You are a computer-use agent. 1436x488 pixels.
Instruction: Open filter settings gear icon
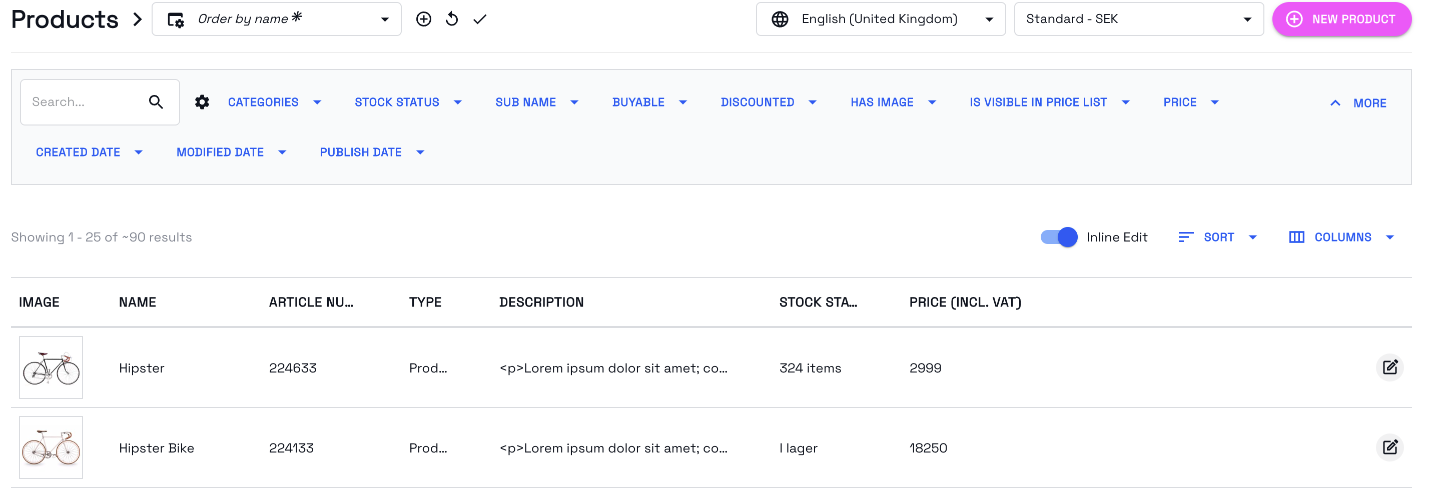click(202, 102)
